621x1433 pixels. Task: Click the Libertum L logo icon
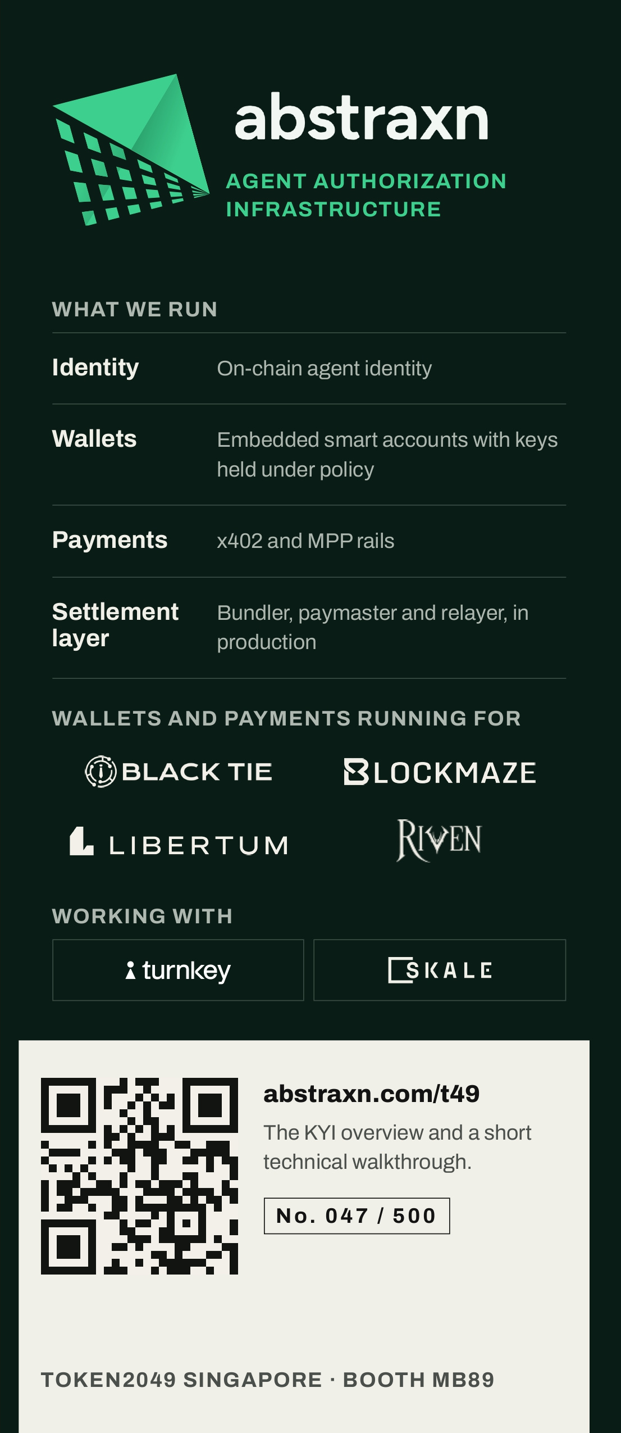(x=81, y=841)
